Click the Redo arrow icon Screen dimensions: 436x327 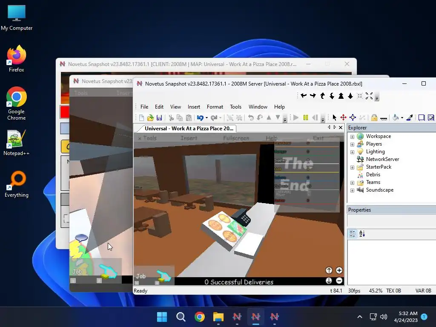click(214, 118)
